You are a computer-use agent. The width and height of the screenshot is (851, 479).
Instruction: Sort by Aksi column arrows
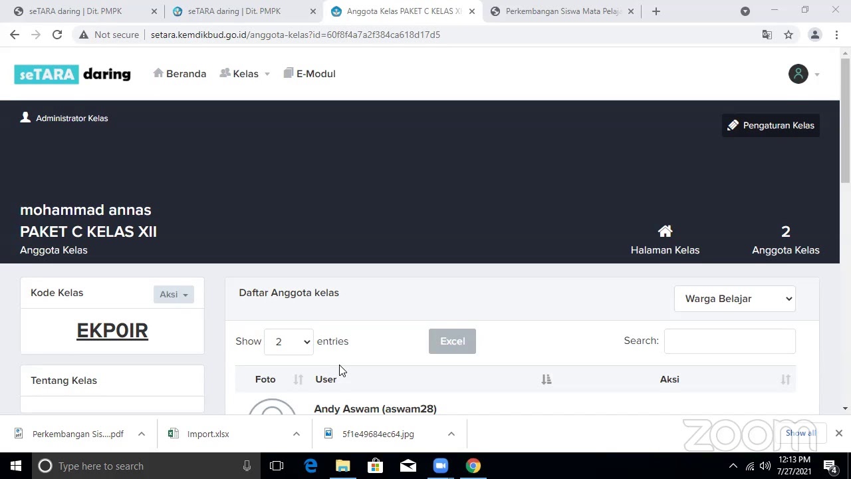[786, 379]
